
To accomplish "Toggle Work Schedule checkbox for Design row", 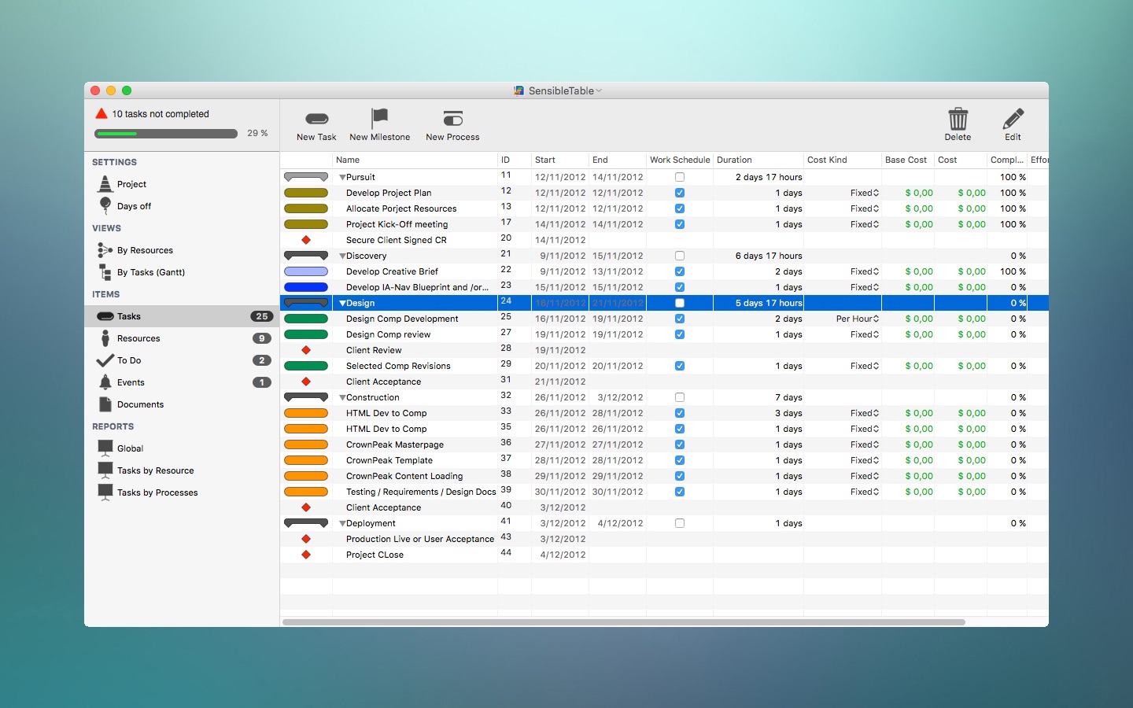I will tap(680, 303).
